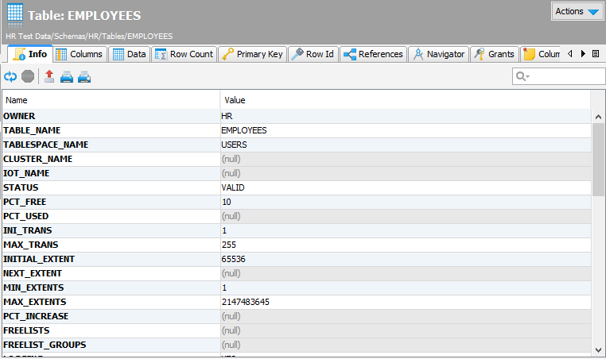
Task: Click the first printer icon
Action: coord(67,77)
